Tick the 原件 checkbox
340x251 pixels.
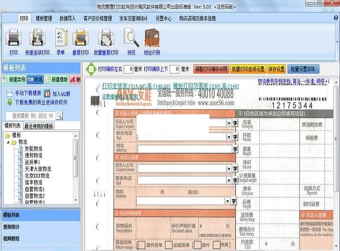[197, 245]
